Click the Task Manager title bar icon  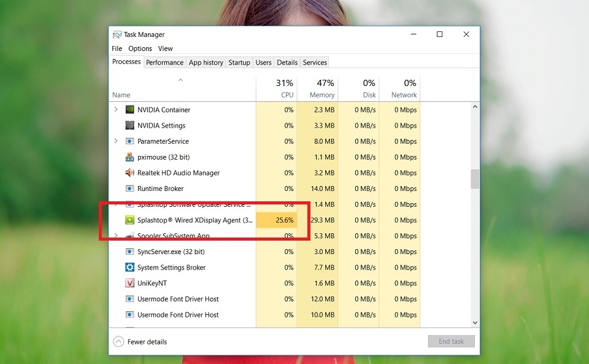pyautogui.click(x=117, y=34)
